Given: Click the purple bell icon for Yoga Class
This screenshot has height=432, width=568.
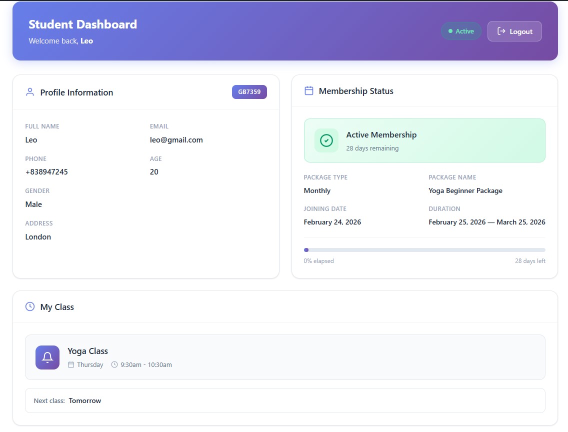Looking at the screenshot, I should [x=47, y=357].
